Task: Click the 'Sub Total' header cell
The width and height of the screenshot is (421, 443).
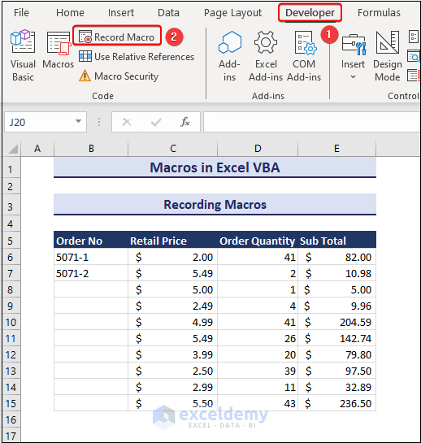Action: click(336, 241)
